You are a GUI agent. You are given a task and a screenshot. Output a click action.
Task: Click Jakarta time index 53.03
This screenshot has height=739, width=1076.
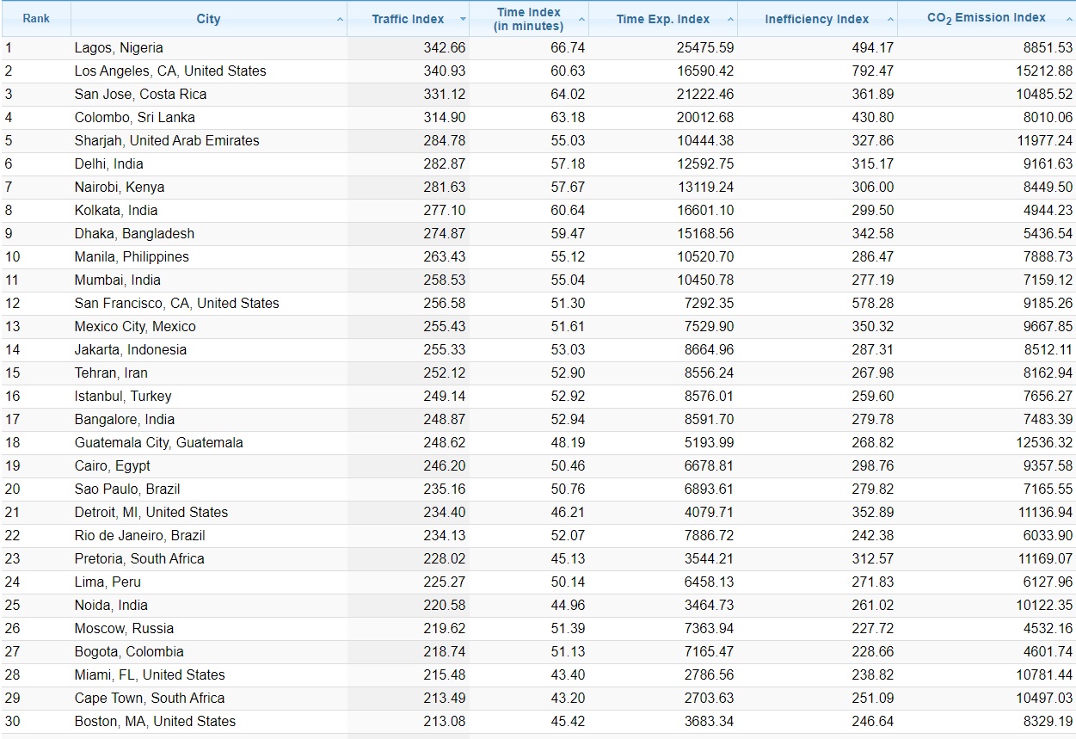pos(568,349)
